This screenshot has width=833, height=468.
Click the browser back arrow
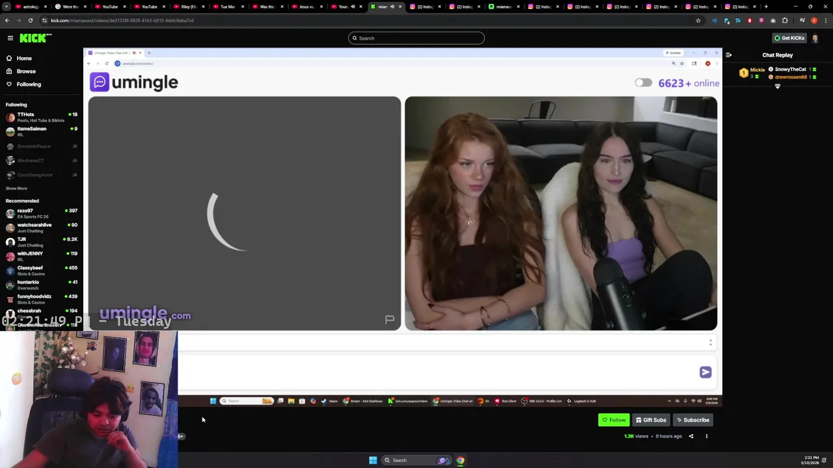click(7, 20)
